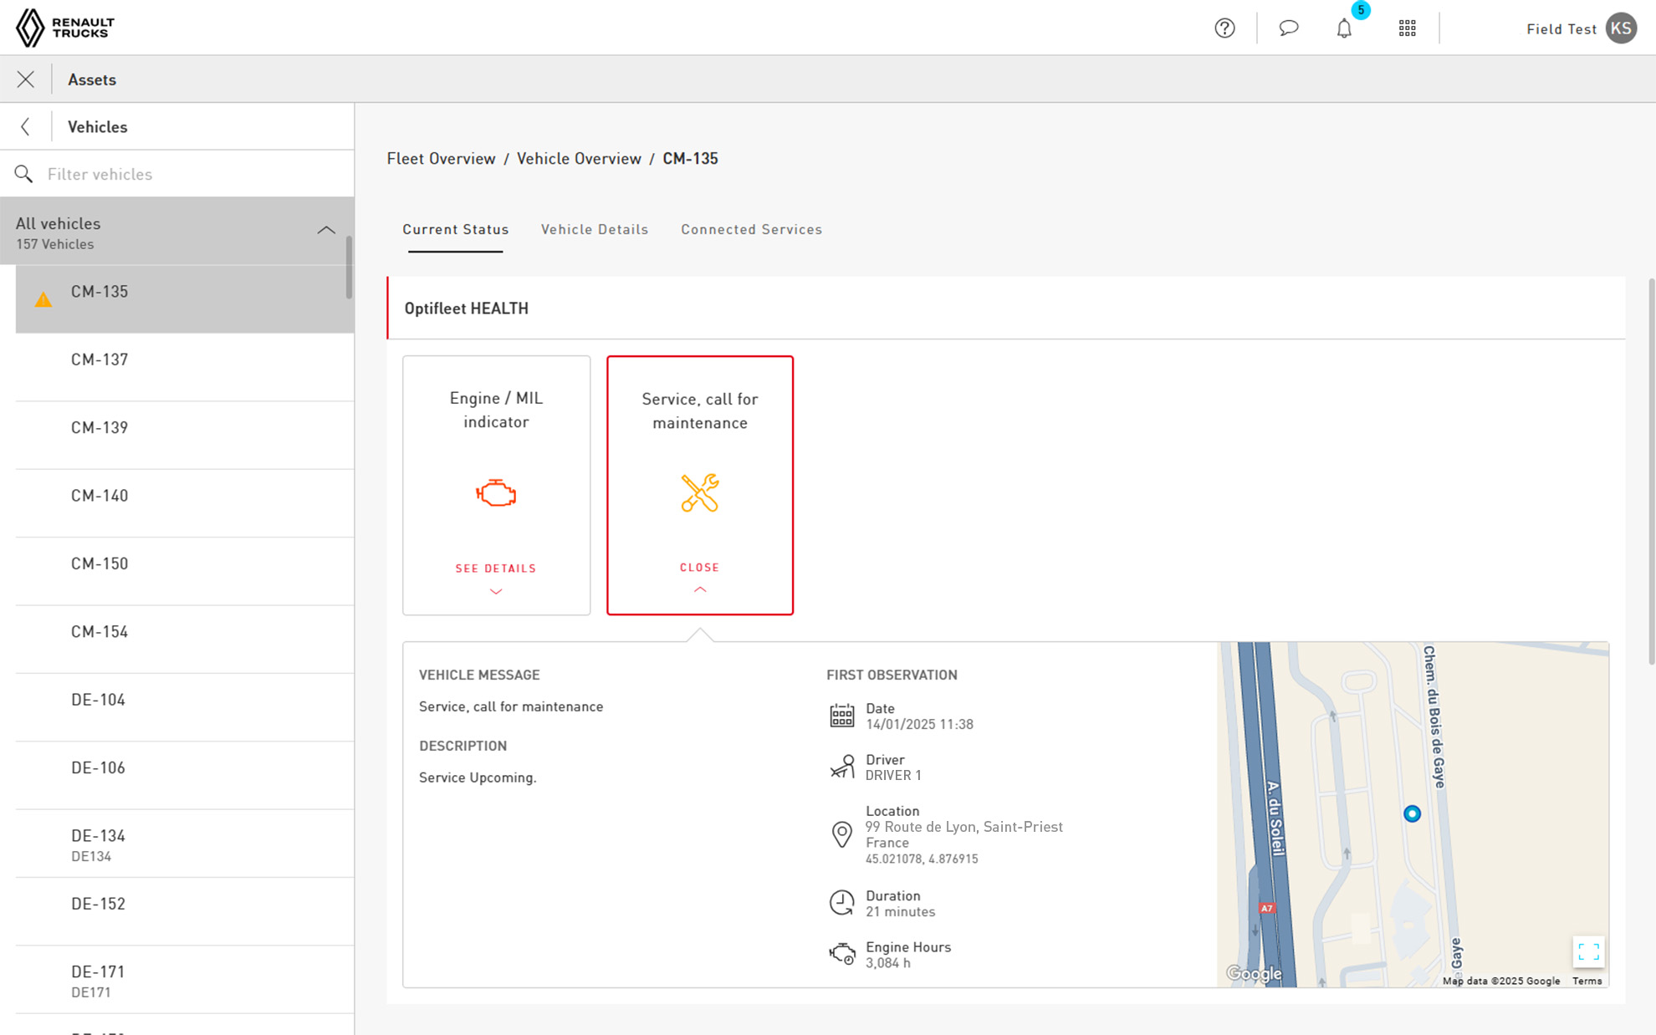Collapse the All vehicles group
This screenshot has width=1656, height=1035.
[326, 230]
